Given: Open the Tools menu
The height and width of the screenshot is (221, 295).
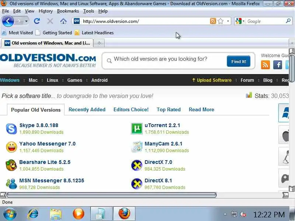Looking at the screenshot, I should (88, 11).
